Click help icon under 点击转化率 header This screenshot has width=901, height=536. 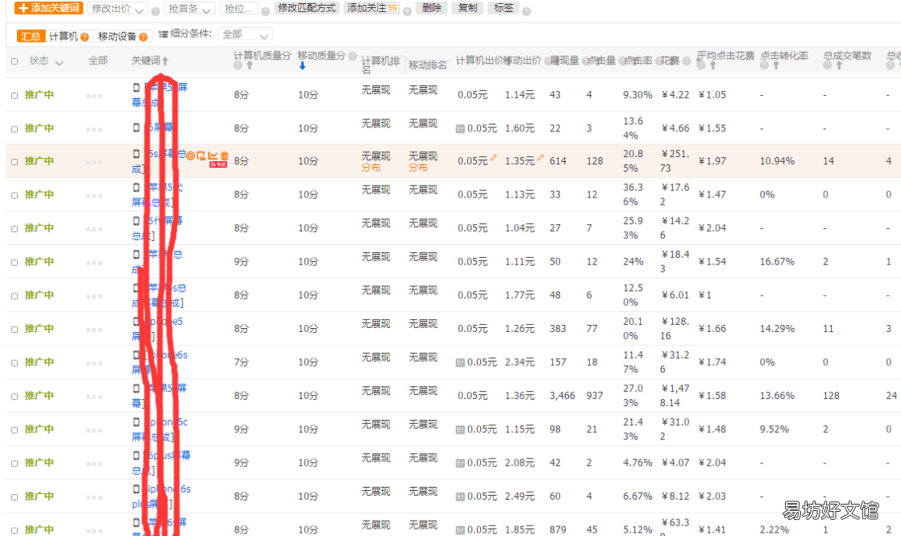click(764, 65)
